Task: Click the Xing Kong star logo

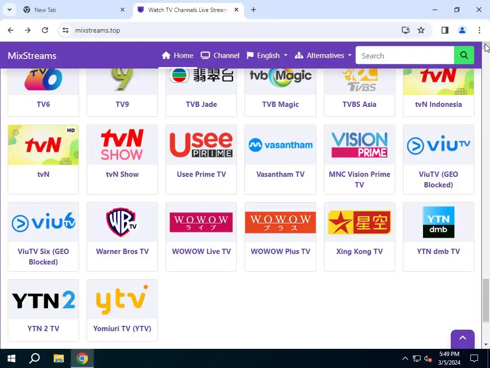Action: [359, 222]
